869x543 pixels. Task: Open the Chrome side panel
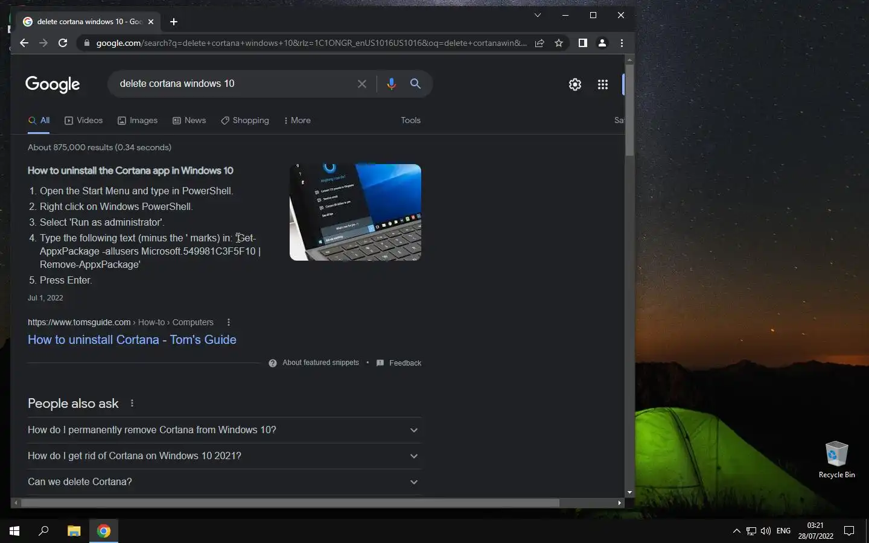[x=582, y=43]
